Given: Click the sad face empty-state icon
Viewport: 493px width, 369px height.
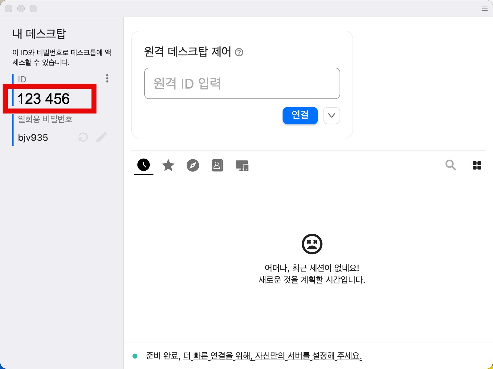Looking at the screenshot, I should pyautogui.click(x=312, y=244).
